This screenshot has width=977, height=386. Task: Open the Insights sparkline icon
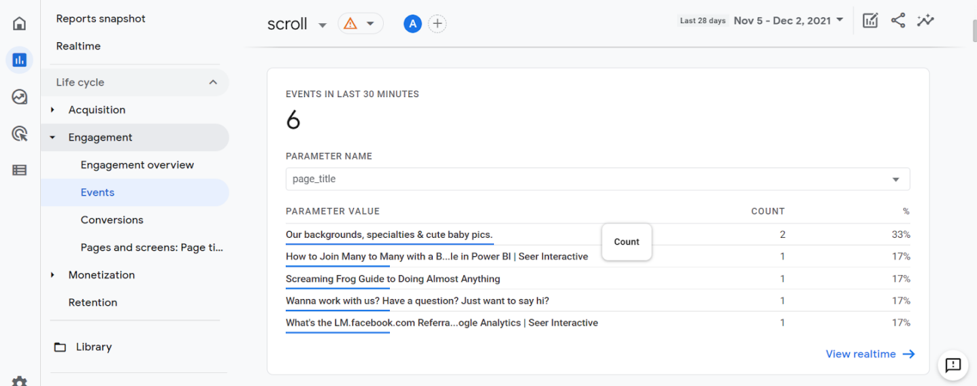(925, 20)
